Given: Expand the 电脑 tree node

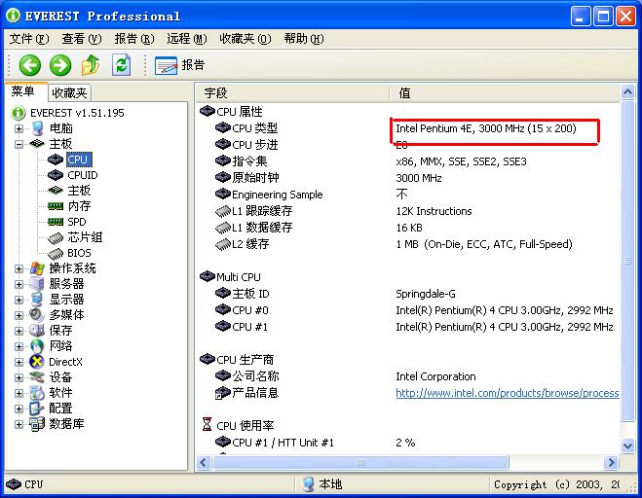Looking at the screenshot, I should click(x=19, y=128).
